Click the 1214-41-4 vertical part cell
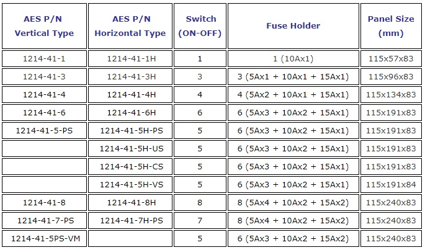Image resolution: width=425 pixels, height=250 pixels. point(44,95)
